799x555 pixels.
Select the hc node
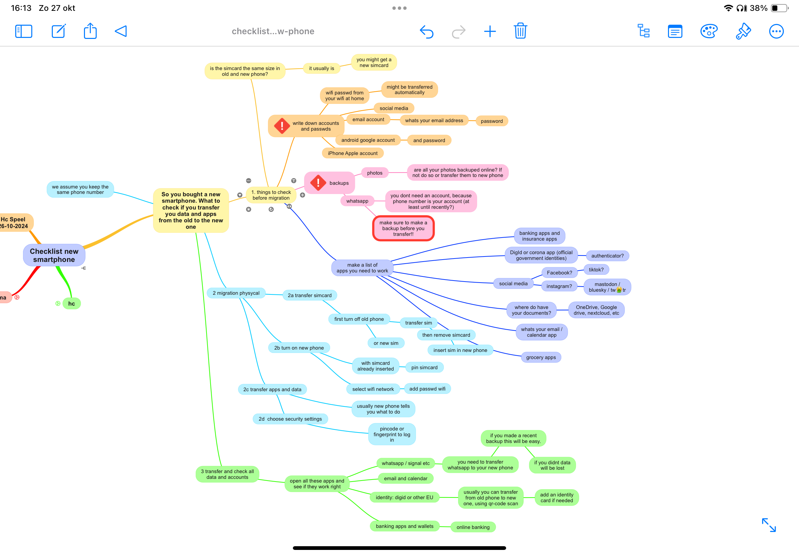point(71,304)
